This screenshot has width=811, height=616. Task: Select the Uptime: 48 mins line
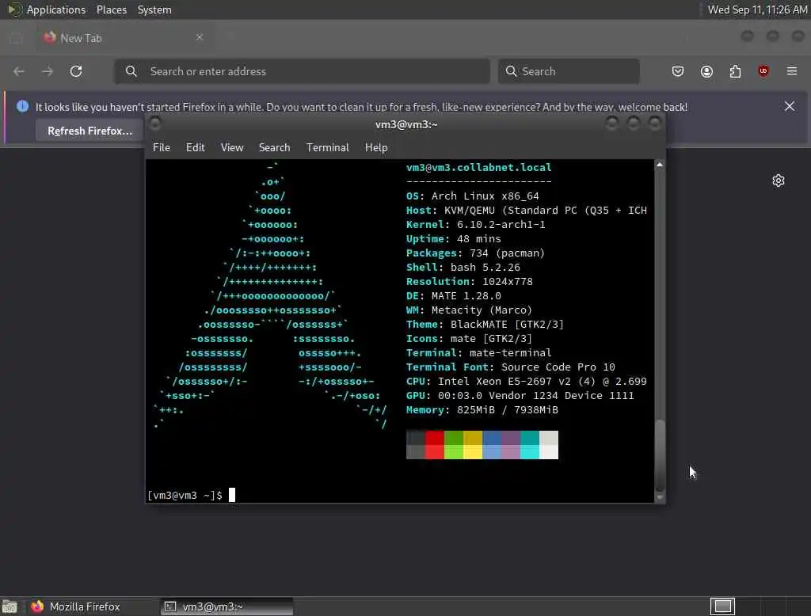(x=454, y=239)
